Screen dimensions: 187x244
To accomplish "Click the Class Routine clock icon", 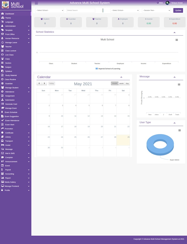I will coord(2,79).
